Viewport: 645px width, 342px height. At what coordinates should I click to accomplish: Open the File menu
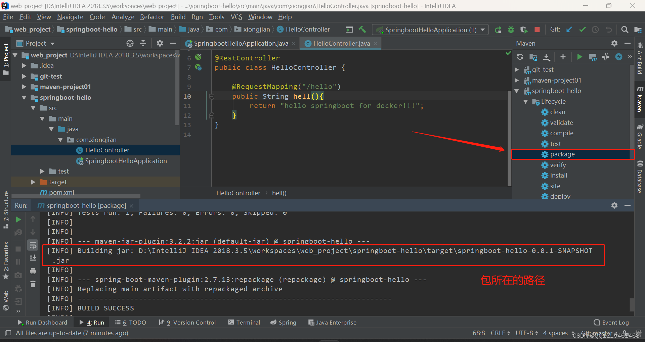(8, 17)
